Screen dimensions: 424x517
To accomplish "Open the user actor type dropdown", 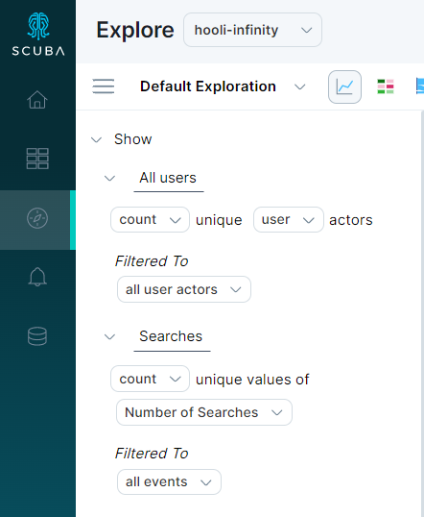I will point(289,220).
